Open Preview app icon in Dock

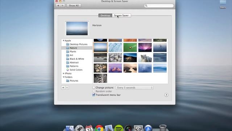point(109,128)
